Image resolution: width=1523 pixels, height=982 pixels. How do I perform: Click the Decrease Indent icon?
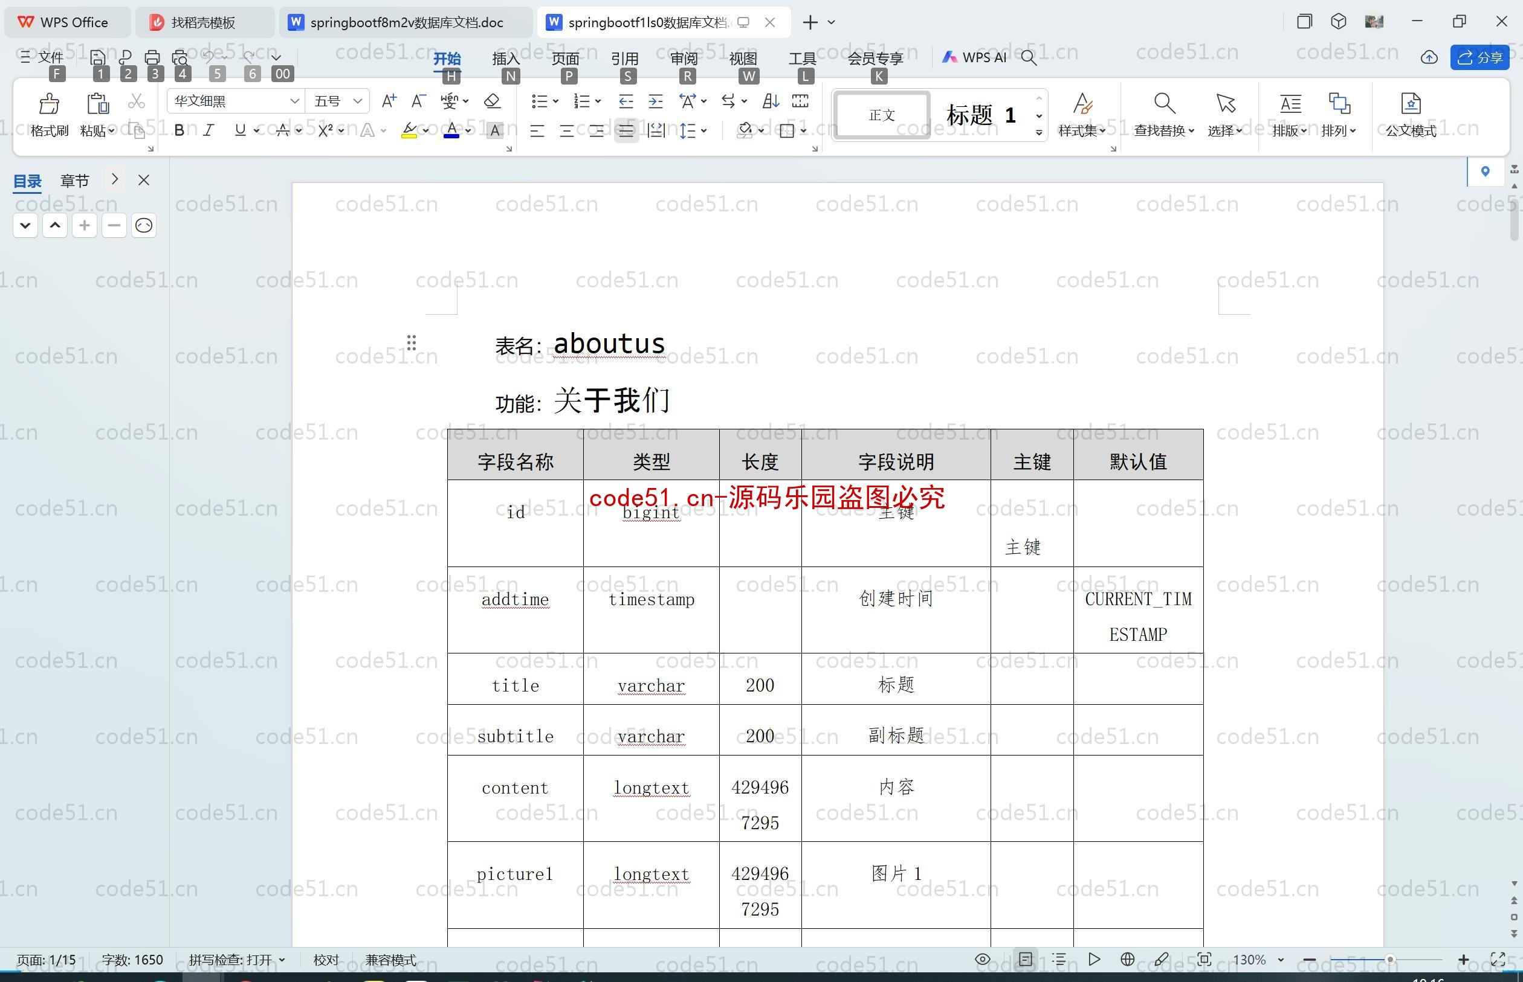click(x=626, y=101)
